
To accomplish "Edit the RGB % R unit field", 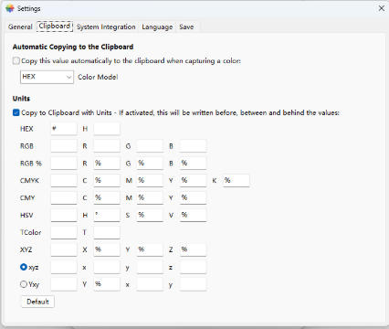I will point(107,164).
